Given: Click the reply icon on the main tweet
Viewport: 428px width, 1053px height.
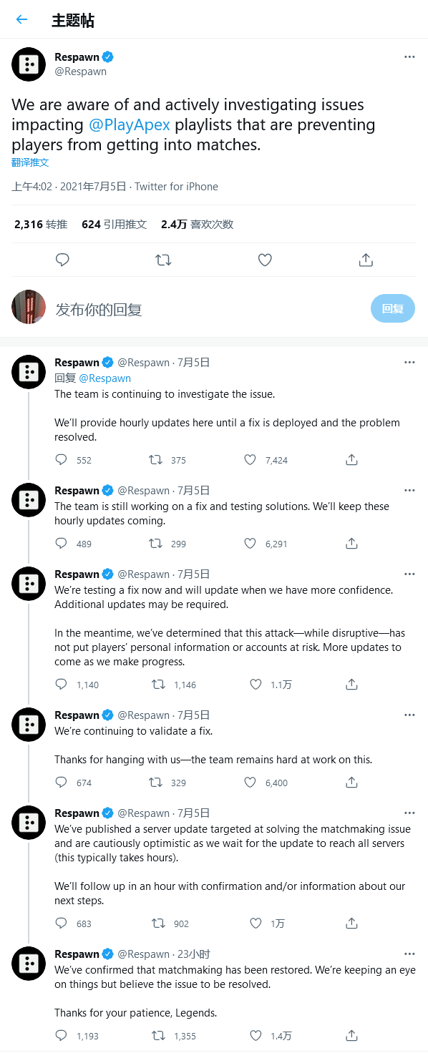Looking at the screenshot, I should pyautogui.click(x=62, y=259).
